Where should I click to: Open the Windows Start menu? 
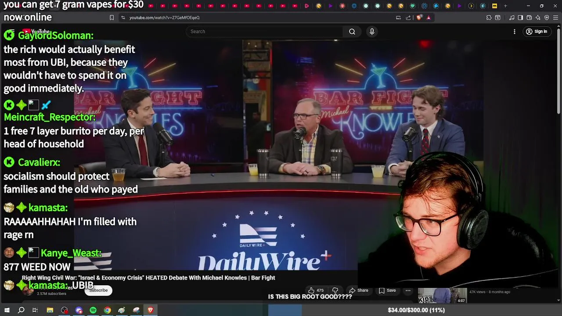[x=7, y=310]
